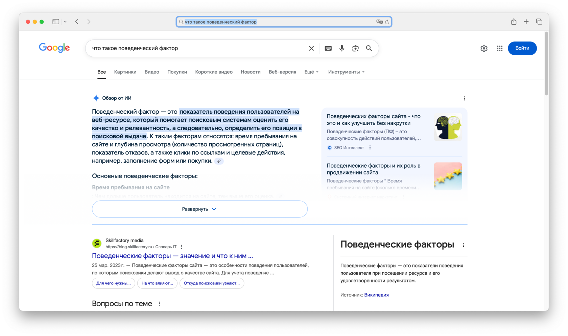568x336 pixels.
Task: Click the Google logo
Action: coord(54,48)
